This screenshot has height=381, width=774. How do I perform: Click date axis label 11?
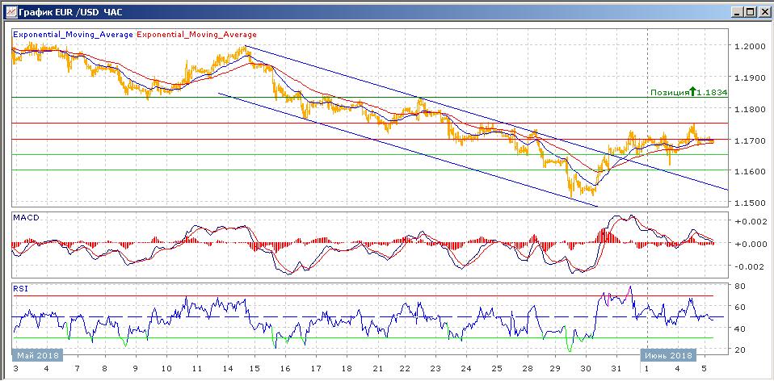(197, 369)
